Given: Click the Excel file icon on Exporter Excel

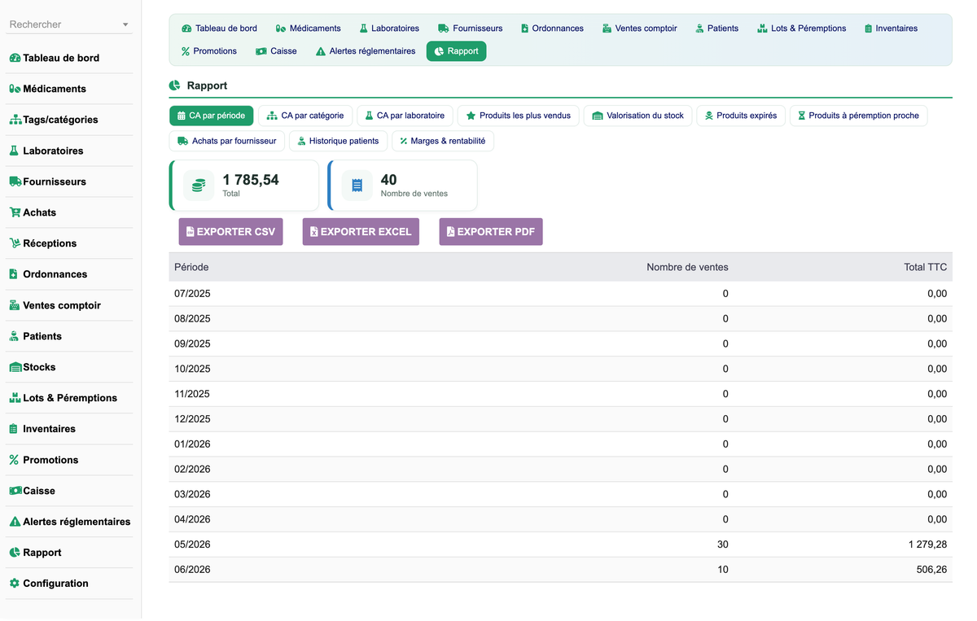Looking at the screenshot, I should [313, 232].
